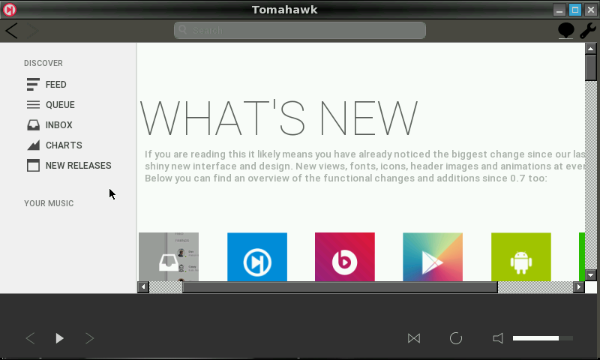Start playback with the play button
This screenshot has width=600, height=360.
pos(59,338)
